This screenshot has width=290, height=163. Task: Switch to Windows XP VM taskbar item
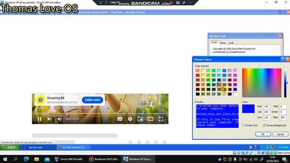coord(138,159)
